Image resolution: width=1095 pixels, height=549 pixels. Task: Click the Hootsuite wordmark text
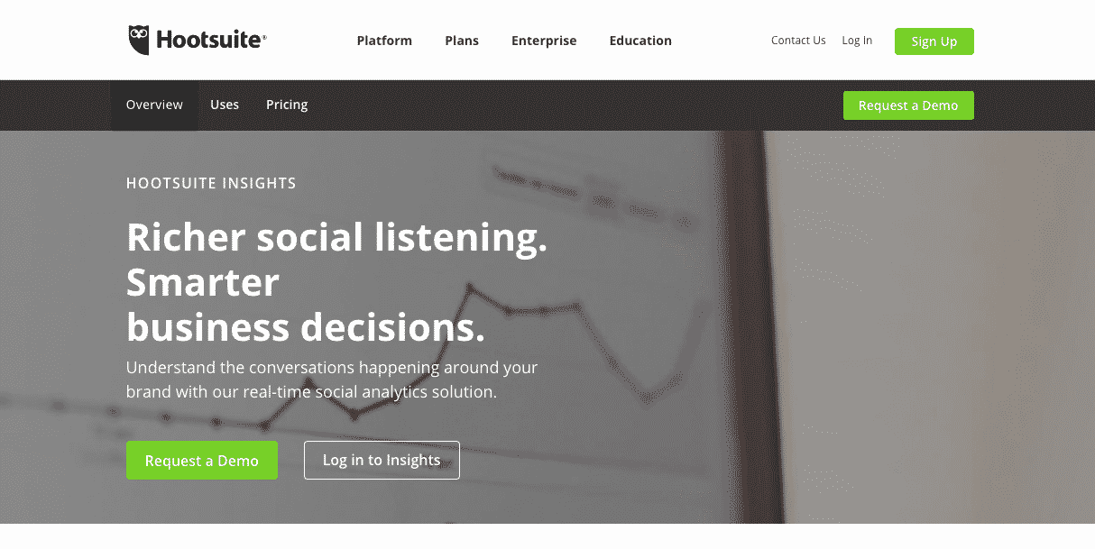point(211,41)
